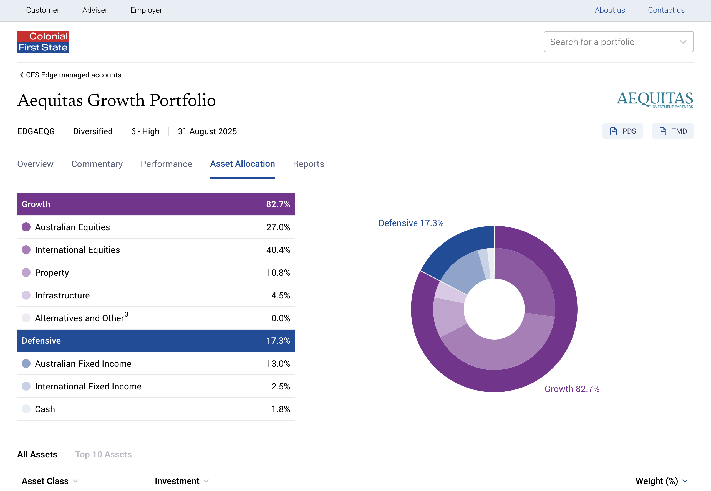Click the Colonial First State logo
The width and height of the screenshot is (711, 491).
click(x=43, y=42)
